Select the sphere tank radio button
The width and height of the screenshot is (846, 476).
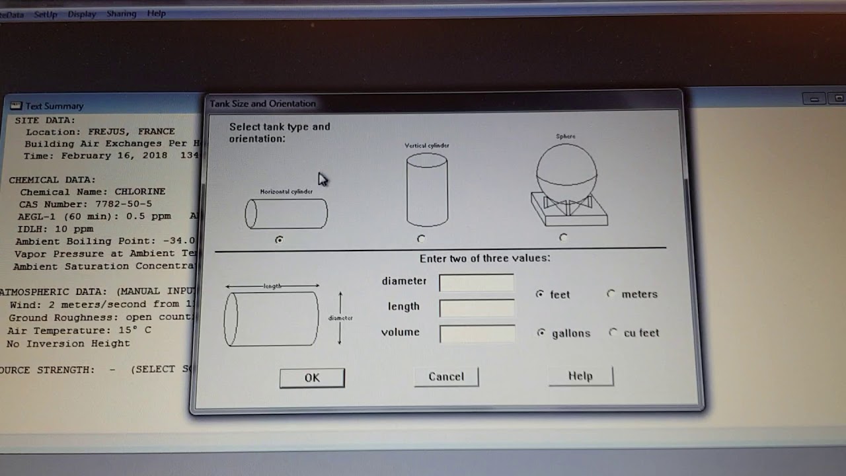tap(563, 237)
